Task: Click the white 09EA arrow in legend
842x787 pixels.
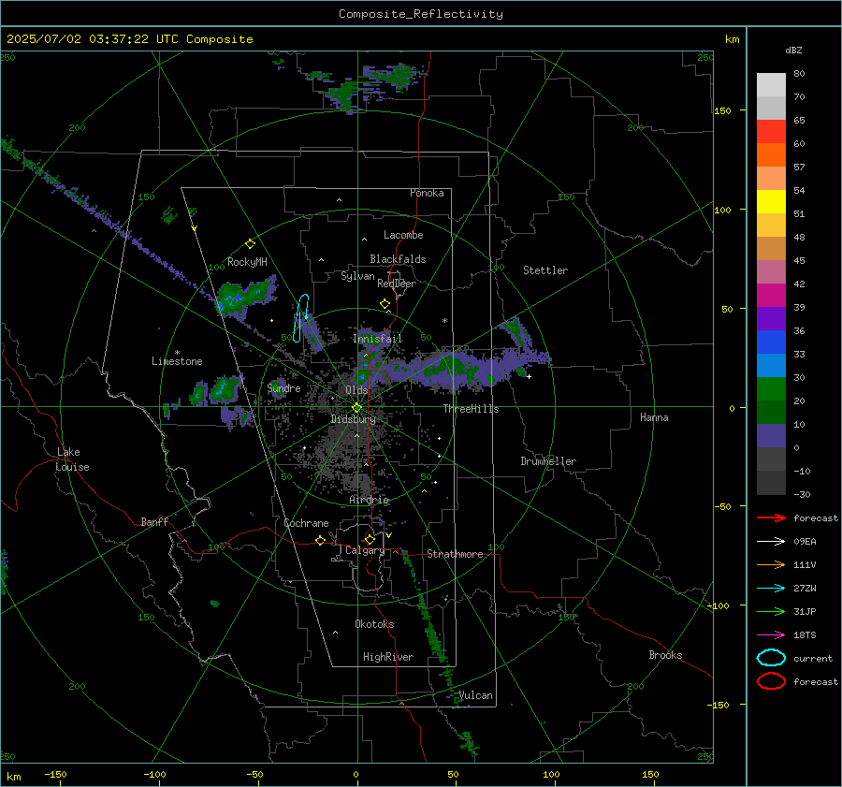Action: point(771,542)
